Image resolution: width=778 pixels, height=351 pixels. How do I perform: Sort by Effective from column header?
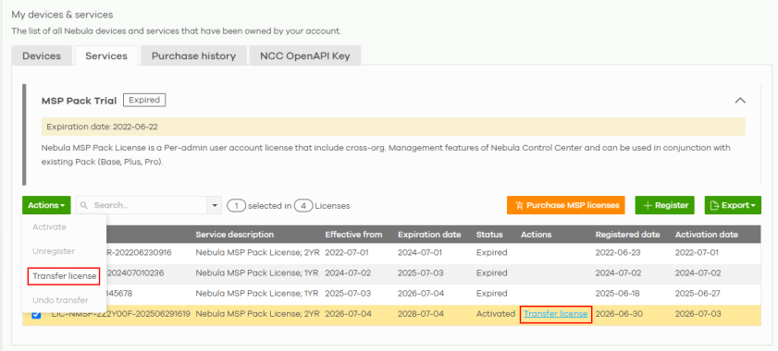353,235
